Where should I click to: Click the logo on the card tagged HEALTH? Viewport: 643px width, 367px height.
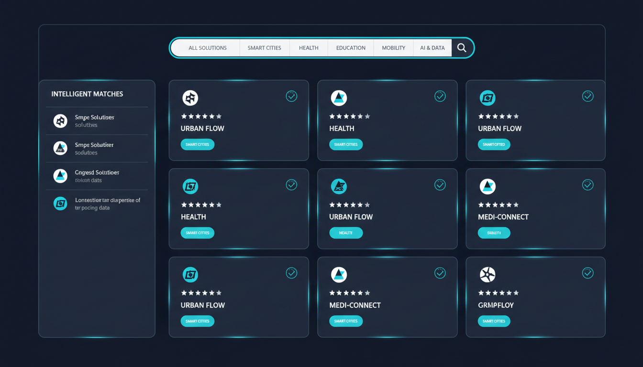(x=339, y=186)
